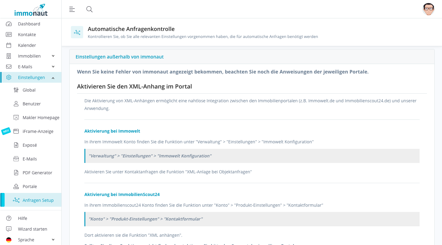The image size is (442, 245).
Task: Click the Automatische Anfragenkontrolle header icon
Action: coord(77,32)
